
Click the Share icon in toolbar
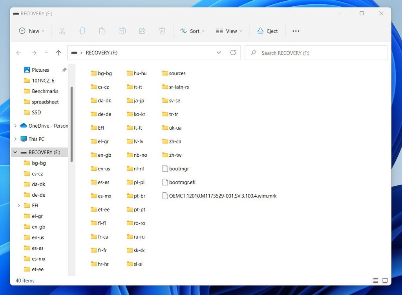(x=142, y=31)
